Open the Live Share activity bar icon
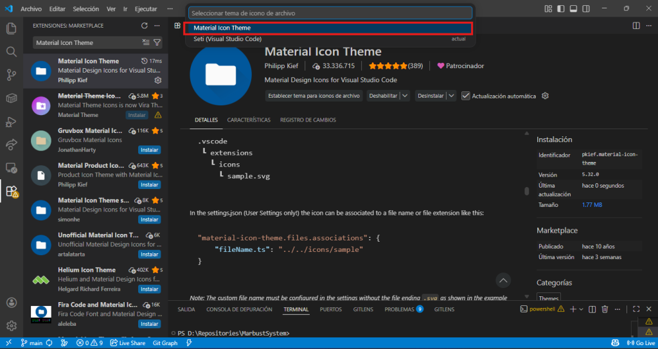Image resolution: width=658 pixels, height=349 pixels. (12, 145)
